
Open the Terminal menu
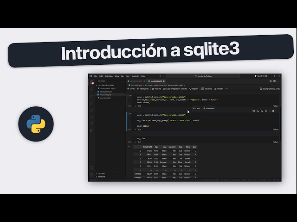pyautogui.click(x=135, y=76)
